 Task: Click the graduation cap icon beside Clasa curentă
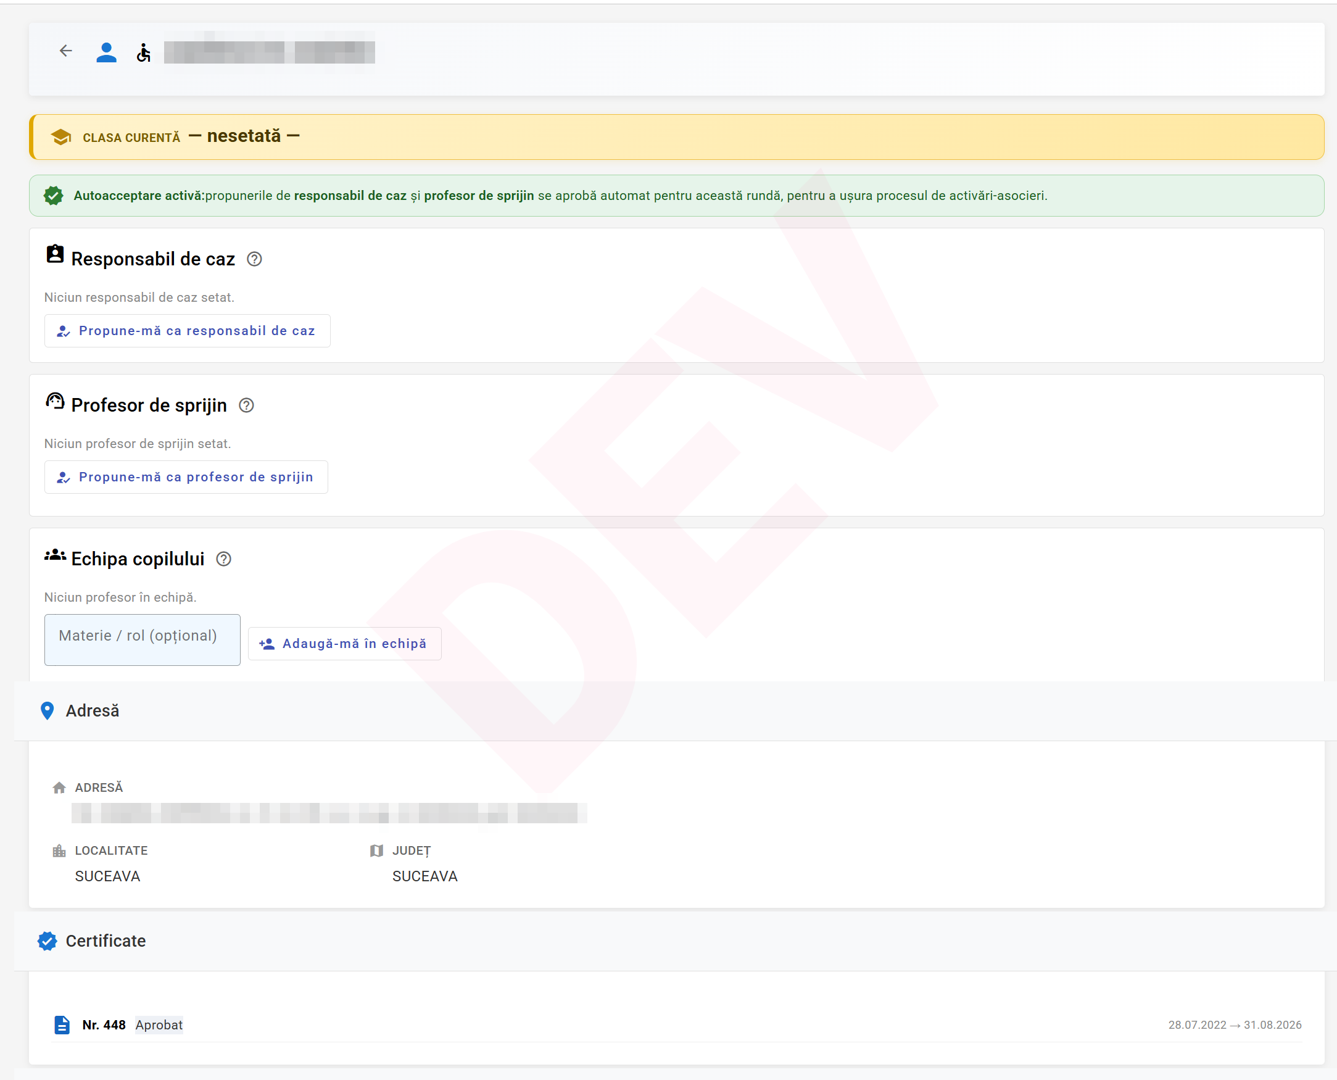click(x=61, y=137)
